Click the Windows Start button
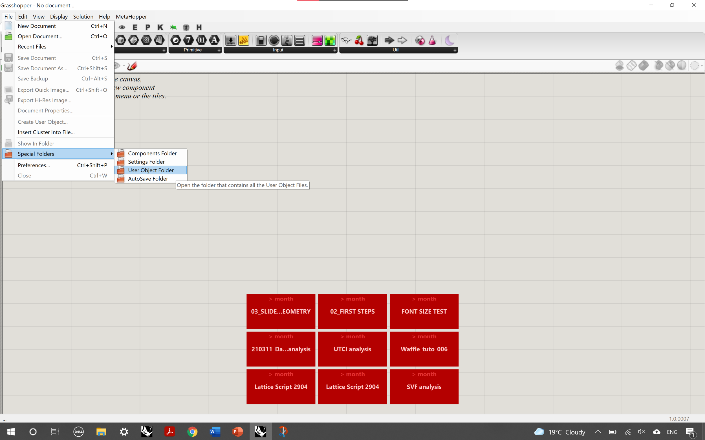 click(x=11, y=432)
